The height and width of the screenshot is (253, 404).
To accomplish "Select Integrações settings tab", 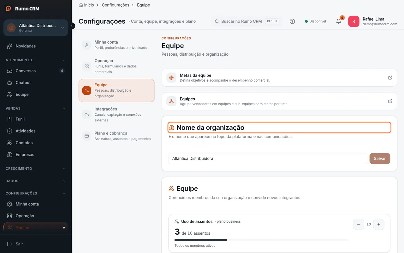I will (116, 114).
